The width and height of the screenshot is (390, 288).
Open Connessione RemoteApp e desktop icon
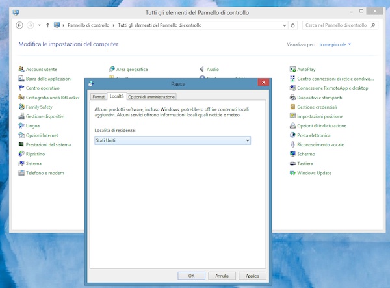292,88
